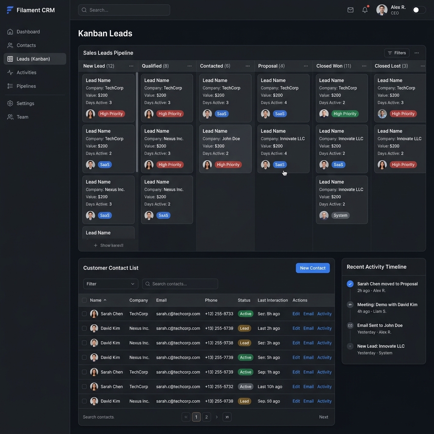Click the Activities icon
Screen dimensions: 434x434
point(9,72)
